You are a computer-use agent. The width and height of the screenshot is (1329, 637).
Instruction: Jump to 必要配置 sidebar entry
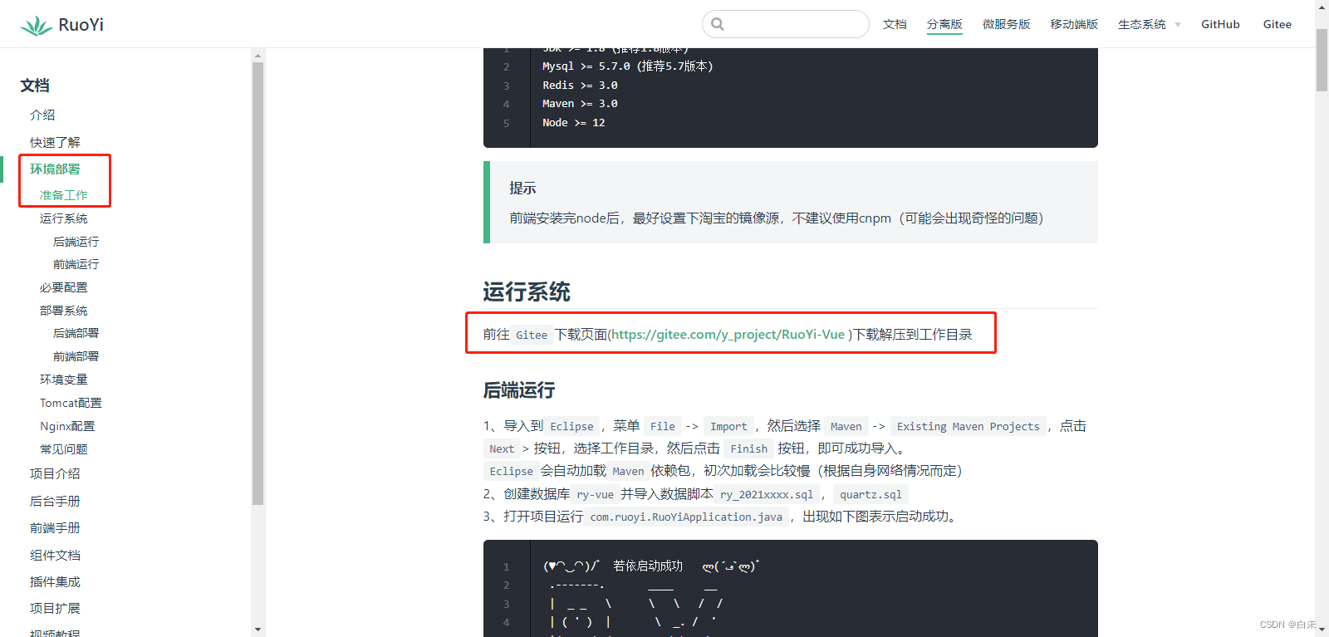63,287
